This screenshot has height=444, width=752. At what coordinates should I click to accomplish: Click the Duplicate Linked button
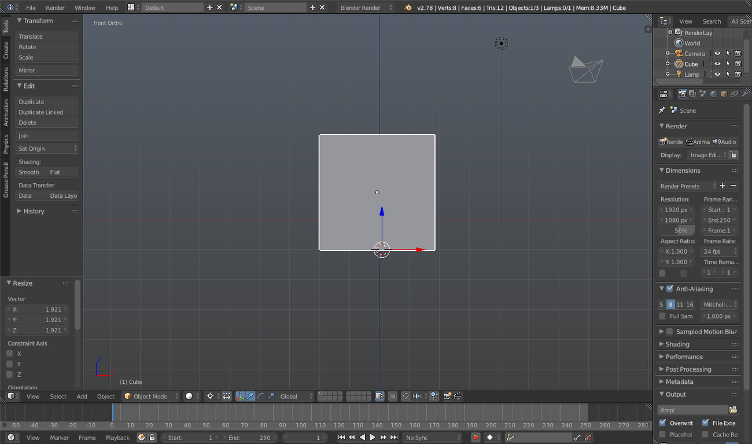point(47,112)
